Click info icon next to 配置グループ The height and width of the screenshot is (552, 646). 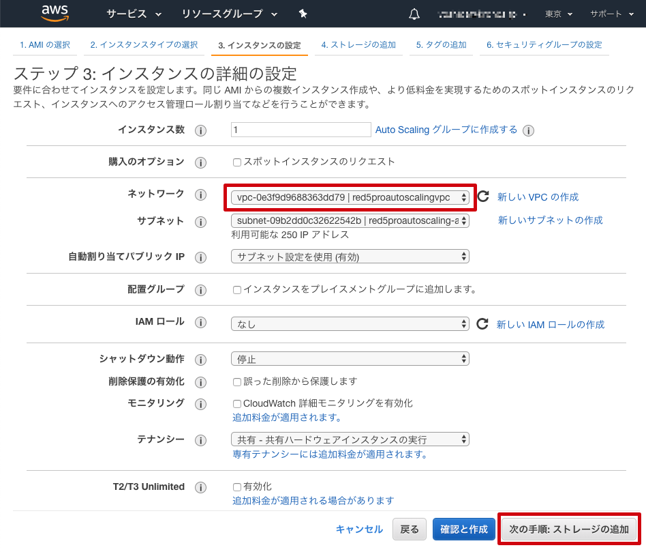(200, 290)
